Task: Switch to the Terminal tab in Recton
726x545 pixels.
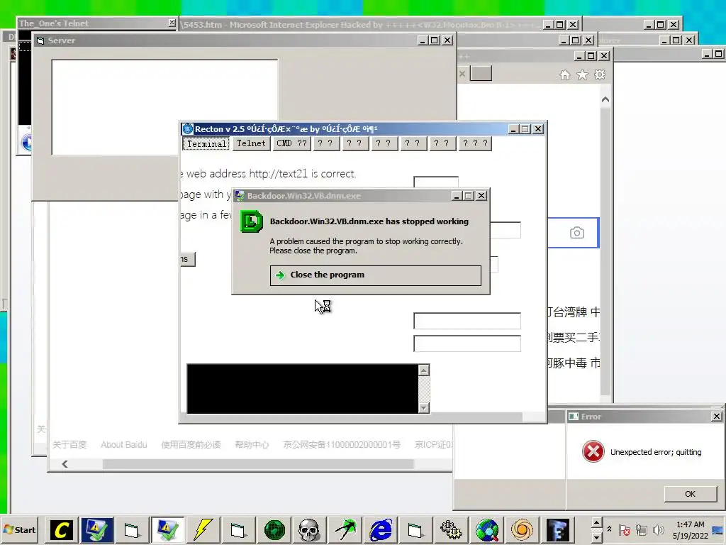Action: coord(206,143)
